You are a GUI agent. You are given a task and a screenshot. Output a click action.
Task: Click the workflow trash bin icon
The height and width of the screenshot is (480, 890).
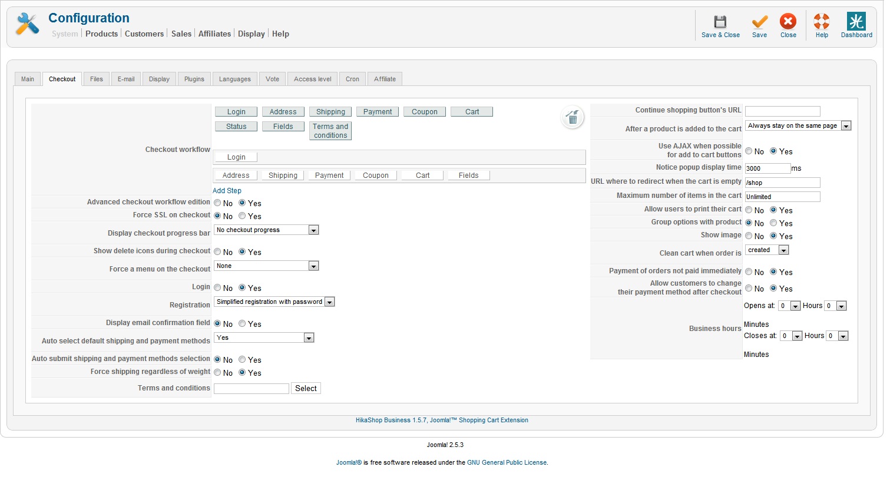[x=573, y=117]
